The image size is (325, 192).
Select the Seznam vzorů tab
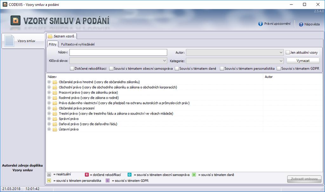pos(61,36)
